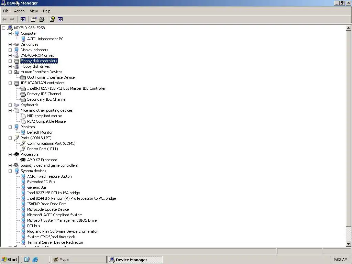
Task: Click the DVD/CD-ROM drives category icon
Action: click(16, 55)
